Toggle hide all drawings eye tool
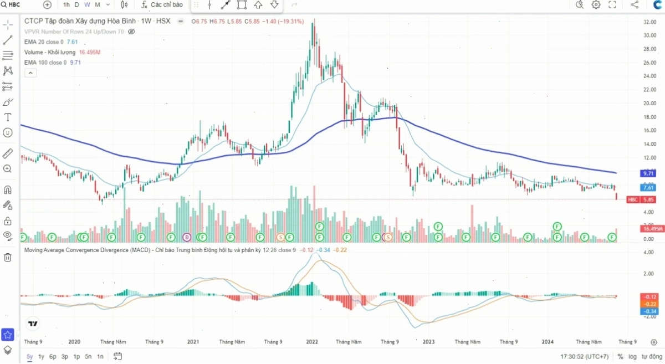The image size is (665, 364). point(8,235)
